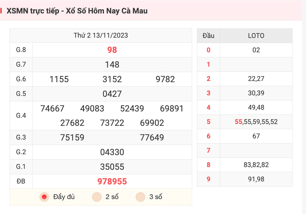The height and width of the screenshot is (214, 306).
Task: Click the special prize number 978955
Action: click(x=112, y=181)
